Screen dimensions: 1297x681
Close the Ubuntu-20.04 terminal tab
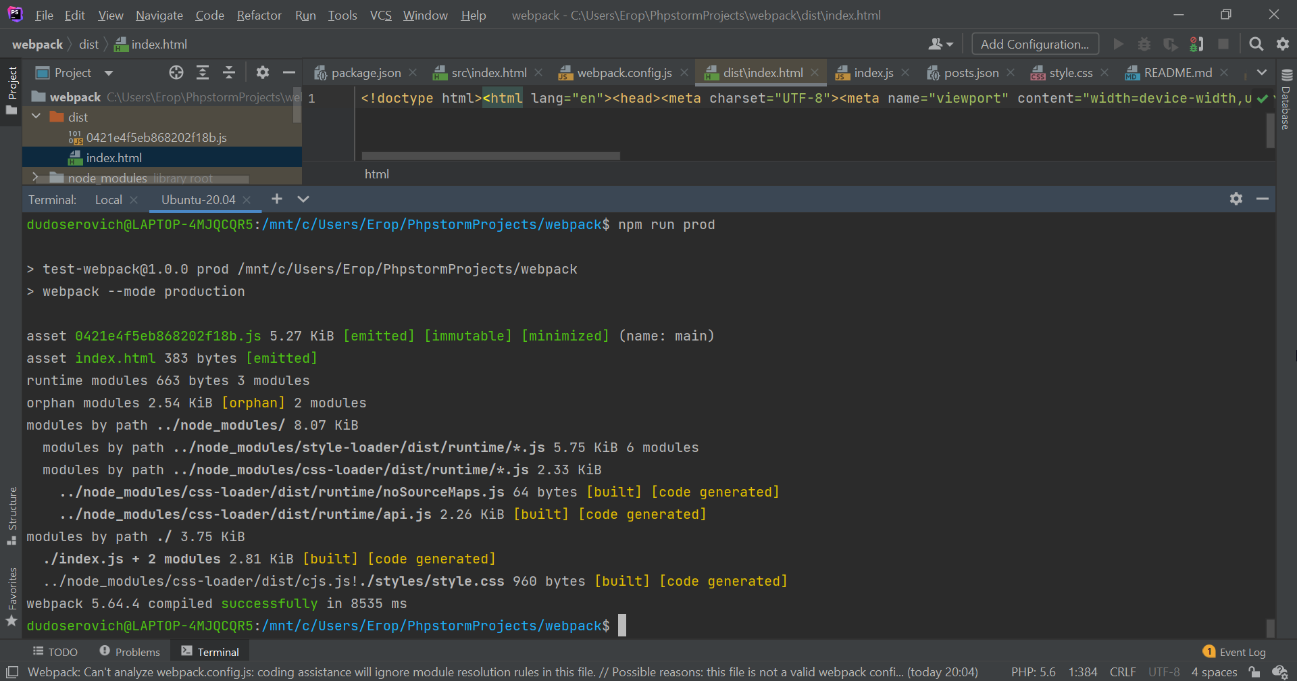[x=247, y=200]
